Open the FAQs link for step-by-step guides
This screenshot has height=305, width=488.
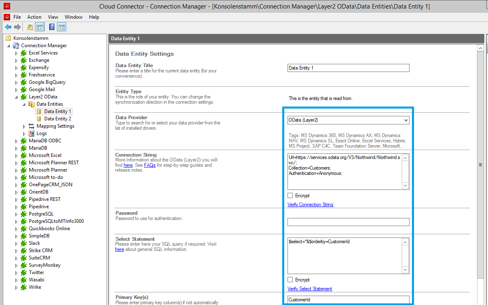pos(150,166)
